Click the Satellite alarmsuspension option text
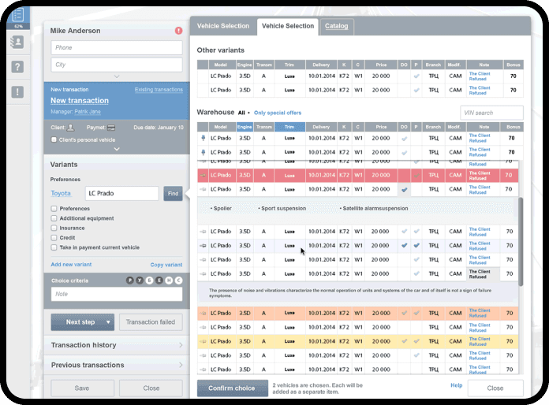The width and height of the screenshot is (549, 405). point(374,209)
